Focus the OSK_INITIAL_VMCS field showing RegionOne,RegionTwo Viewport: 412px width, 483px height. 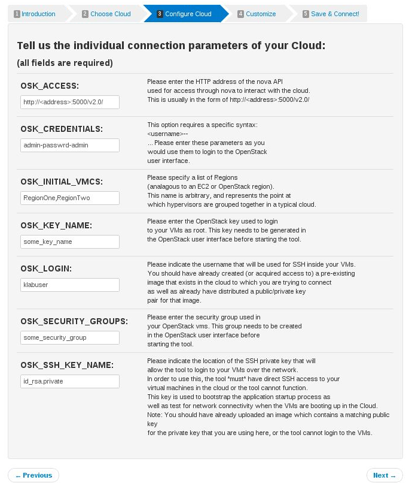69,198
